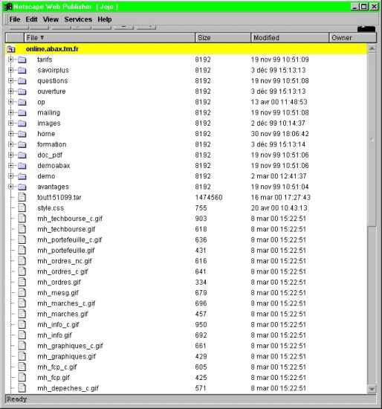Select the ouverture folder name
Viewport: 382px width, 409px height.
51,91
